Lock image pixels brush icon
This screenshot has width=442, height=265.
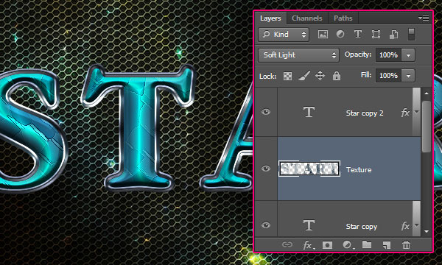point(304,76)
